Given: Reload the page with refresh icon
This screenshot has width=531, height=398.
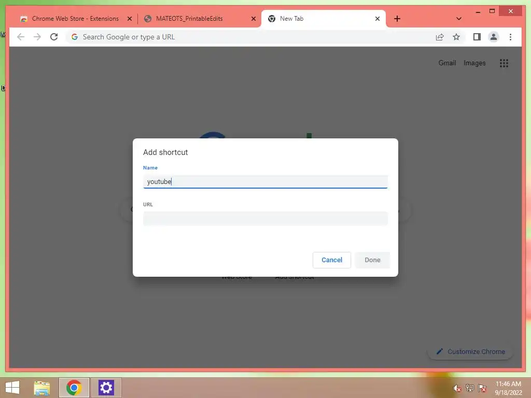Looking at the screenshot, I should point(54,37).
